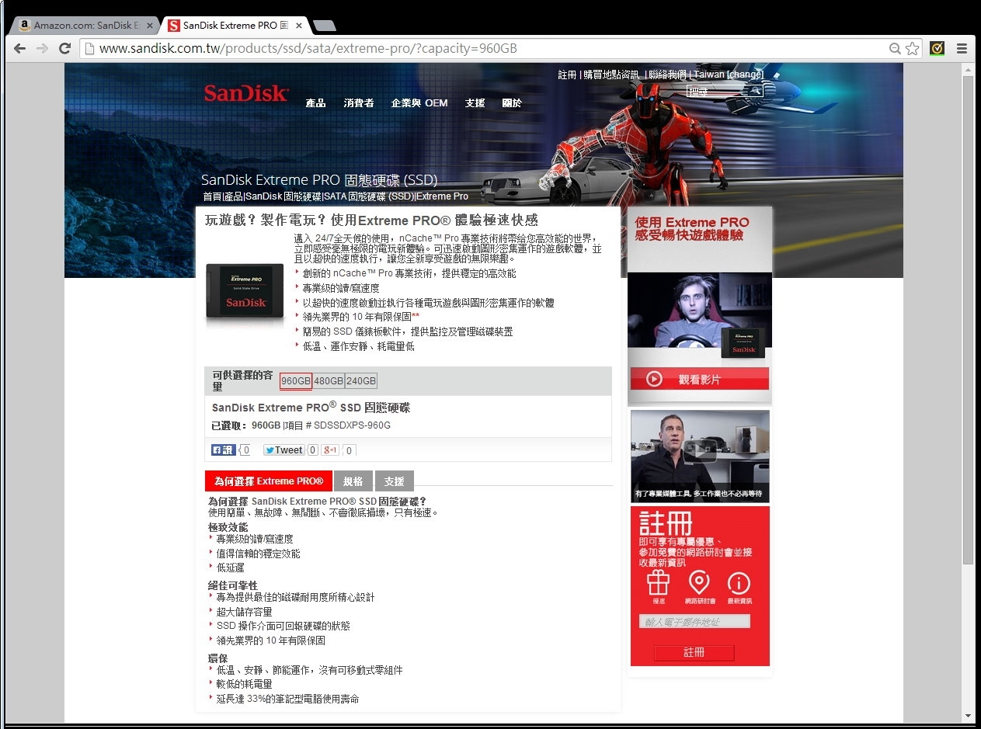
Task: Play the 觀看影片 video button
Action: click(x=699, y=379)
